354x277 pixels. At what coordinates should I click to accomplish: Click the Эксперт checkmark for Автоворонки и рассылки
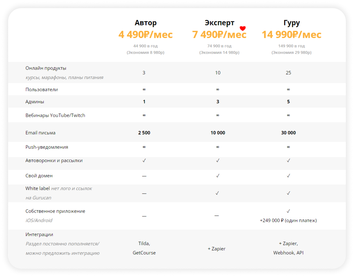click(218, 160)
